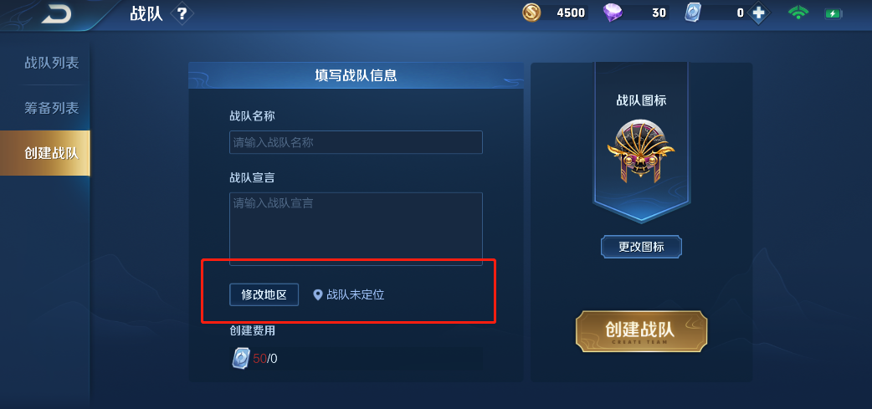
Task: Switch to 战队列表 tab
Action: coord(52,63)
